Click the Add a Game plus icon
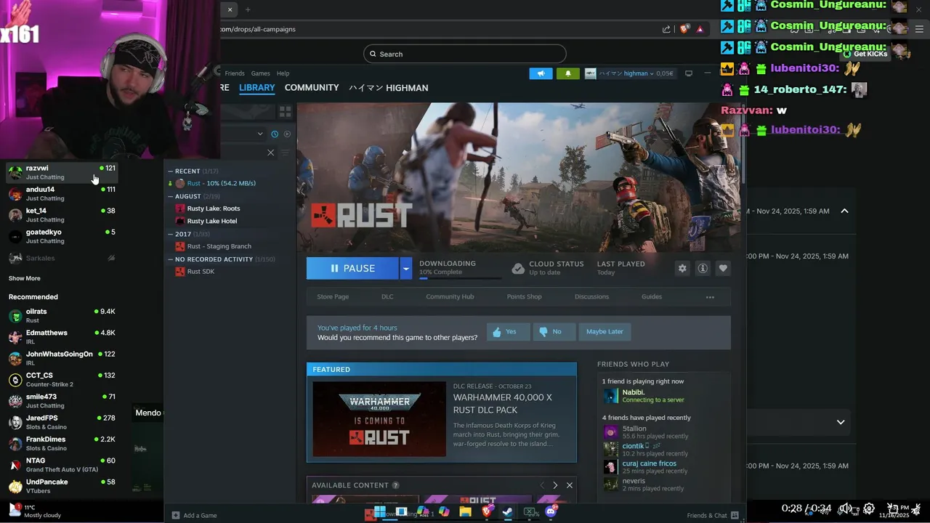 [176, 515]
